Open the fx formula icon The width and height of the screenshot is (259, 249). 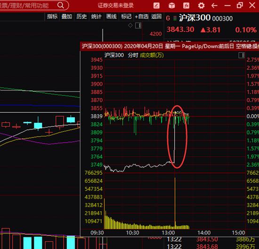186,6
